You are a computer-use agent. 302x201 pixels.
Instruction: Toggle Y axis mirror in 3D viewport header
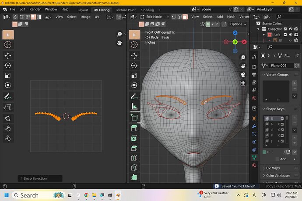(212, 24)
